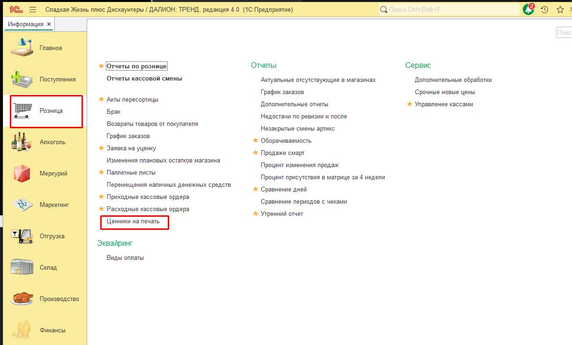Open Ценники на печать link
This screenshot has height=345, width=572.
point(133,221)
